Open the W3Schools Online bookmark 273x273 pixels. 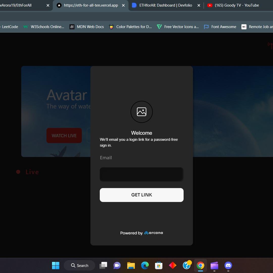point(44,27)
